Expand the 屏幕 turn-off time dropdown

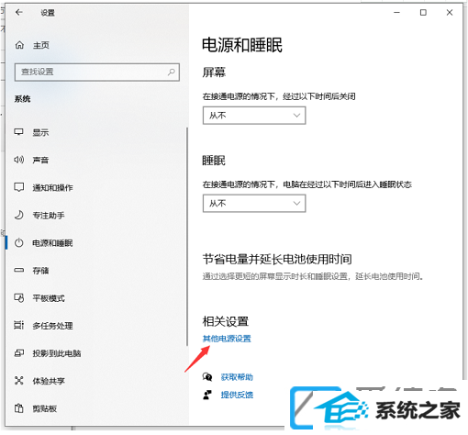click(254, 116)
